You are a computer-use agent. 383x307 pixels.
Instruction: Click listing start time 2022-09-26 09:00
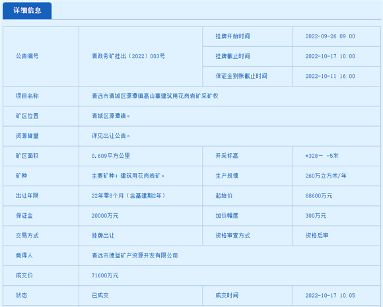click(330, 36)
